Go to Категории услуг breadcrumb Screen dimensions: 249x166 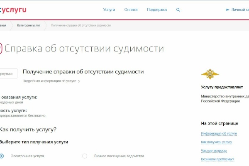29,25
